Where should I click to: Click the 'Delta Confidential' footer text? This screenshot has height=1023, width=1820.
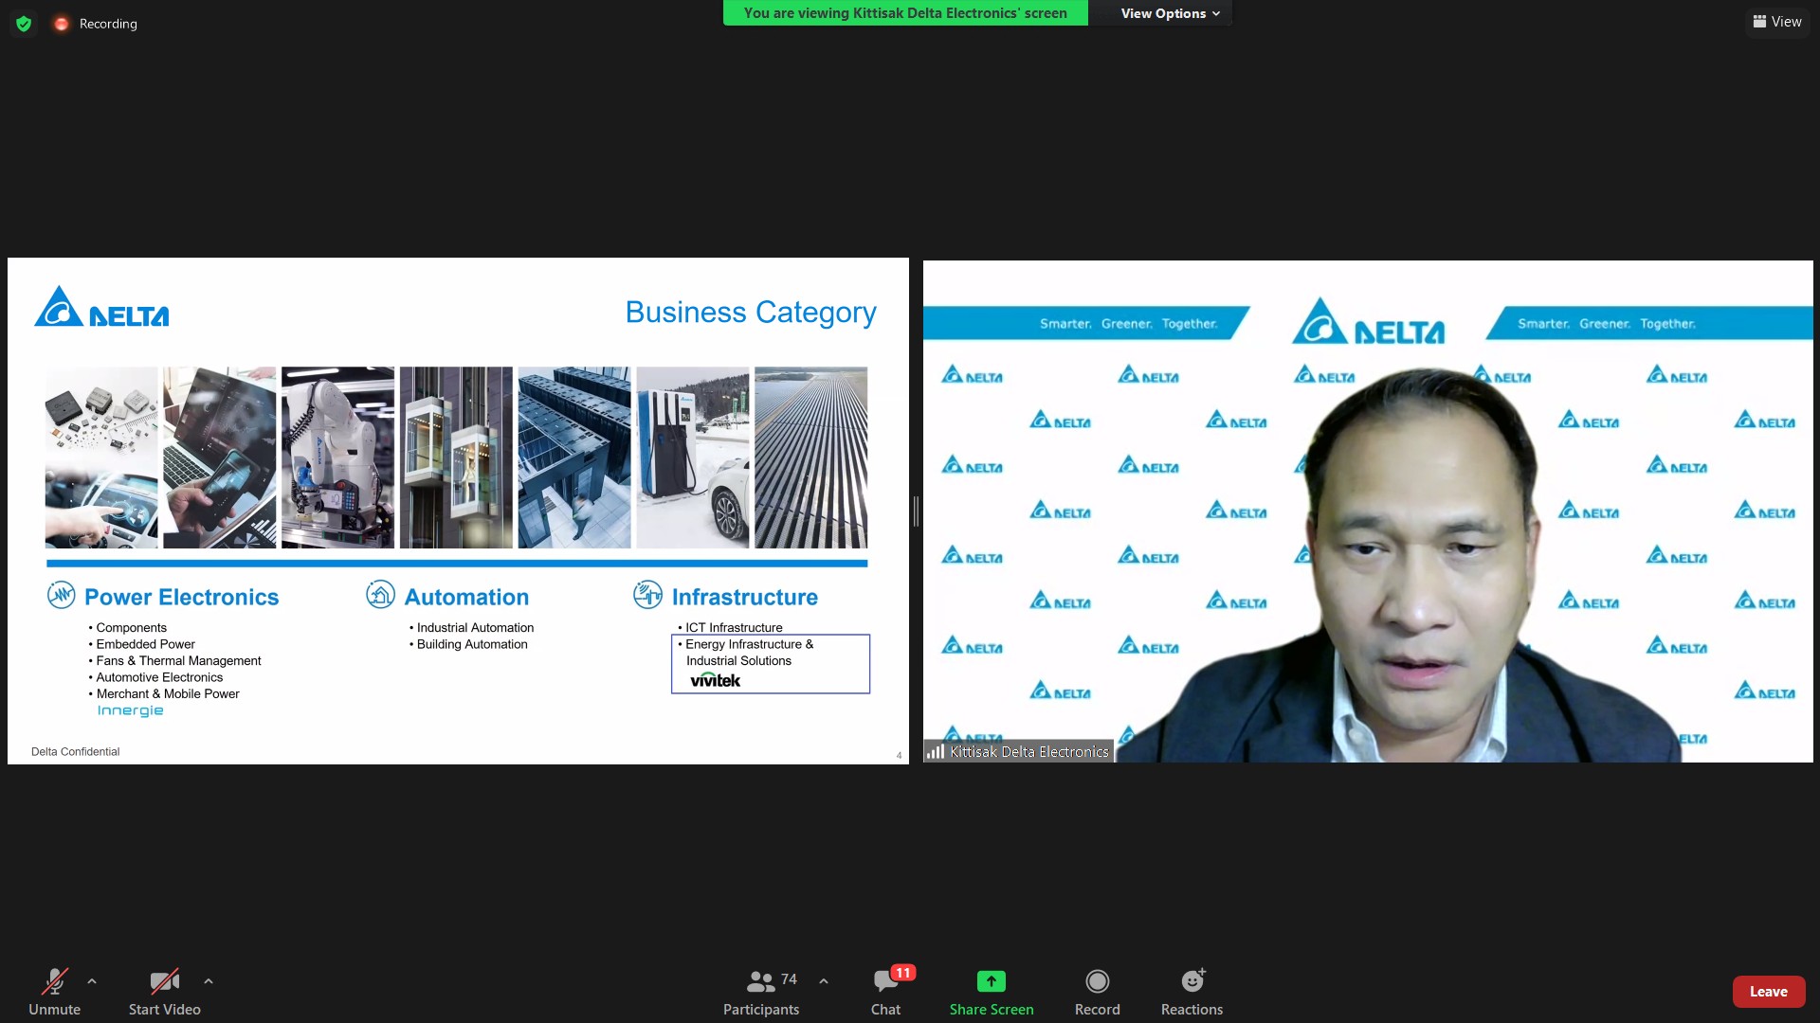pyautogui.click(x=75, y=752)
